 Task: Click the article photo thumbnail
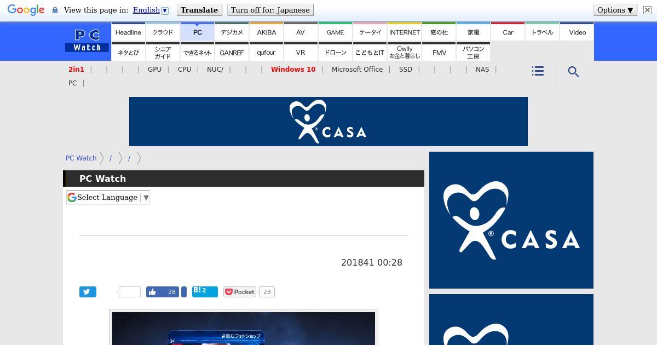(244, 328)
